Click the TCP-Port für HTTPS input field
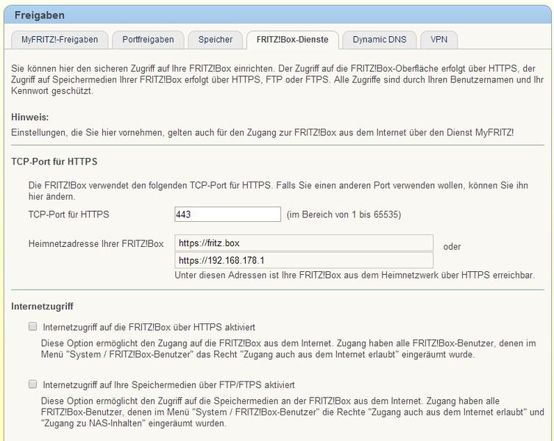The height and width of the screenshot is (441, 554). (x=227, y=215)
